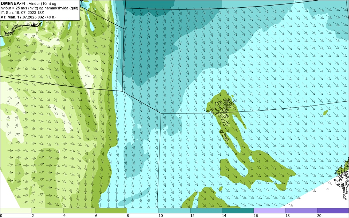Viewport: 349px width, 218px height.
Task: Click the 4–6 m/s green legend swatch
Action: (x=79, y=210)
